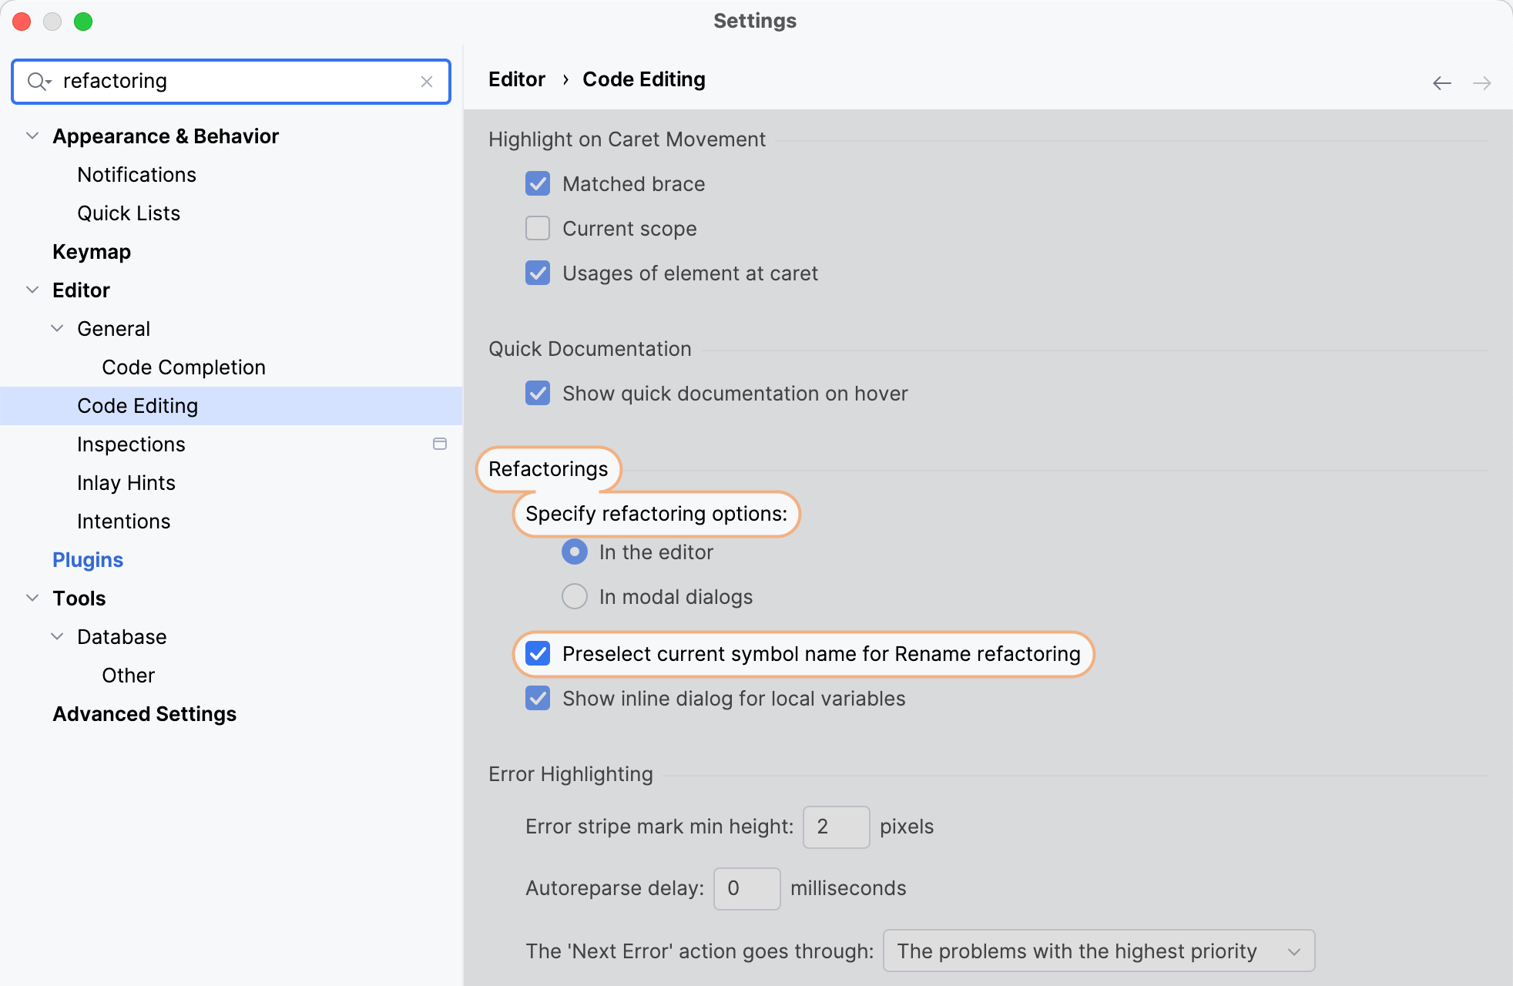Click the search magnifier icon

pos(39,81)
